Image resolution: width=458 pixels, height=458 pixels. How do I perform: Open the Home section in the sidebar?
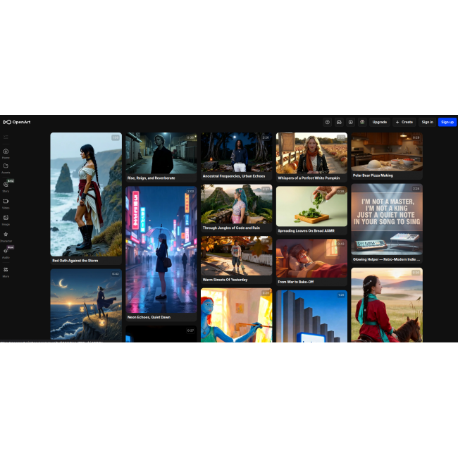tap(6, 152)
